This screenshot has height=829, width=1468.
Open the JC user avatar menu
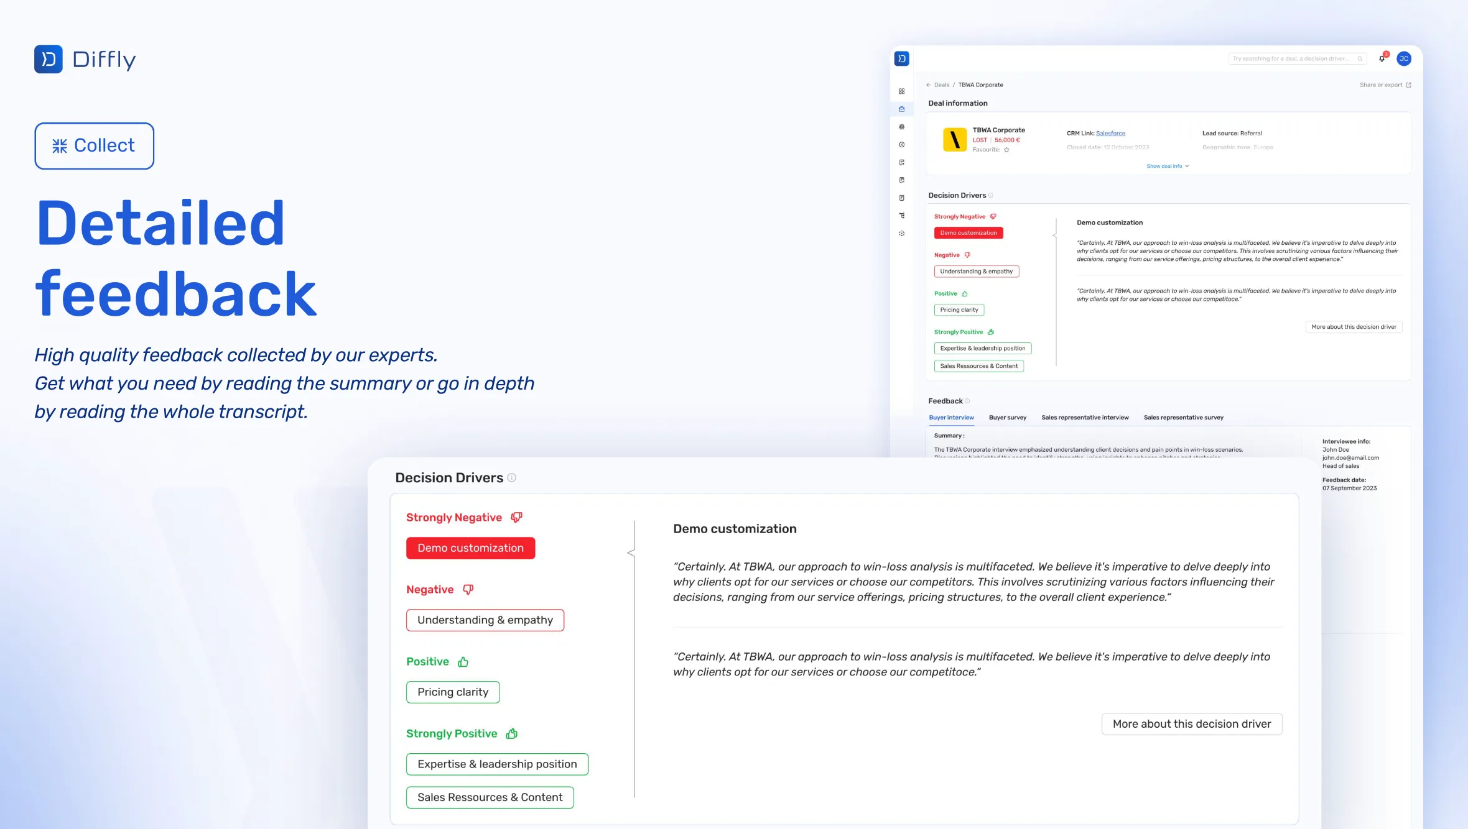tap(1404, 58)
